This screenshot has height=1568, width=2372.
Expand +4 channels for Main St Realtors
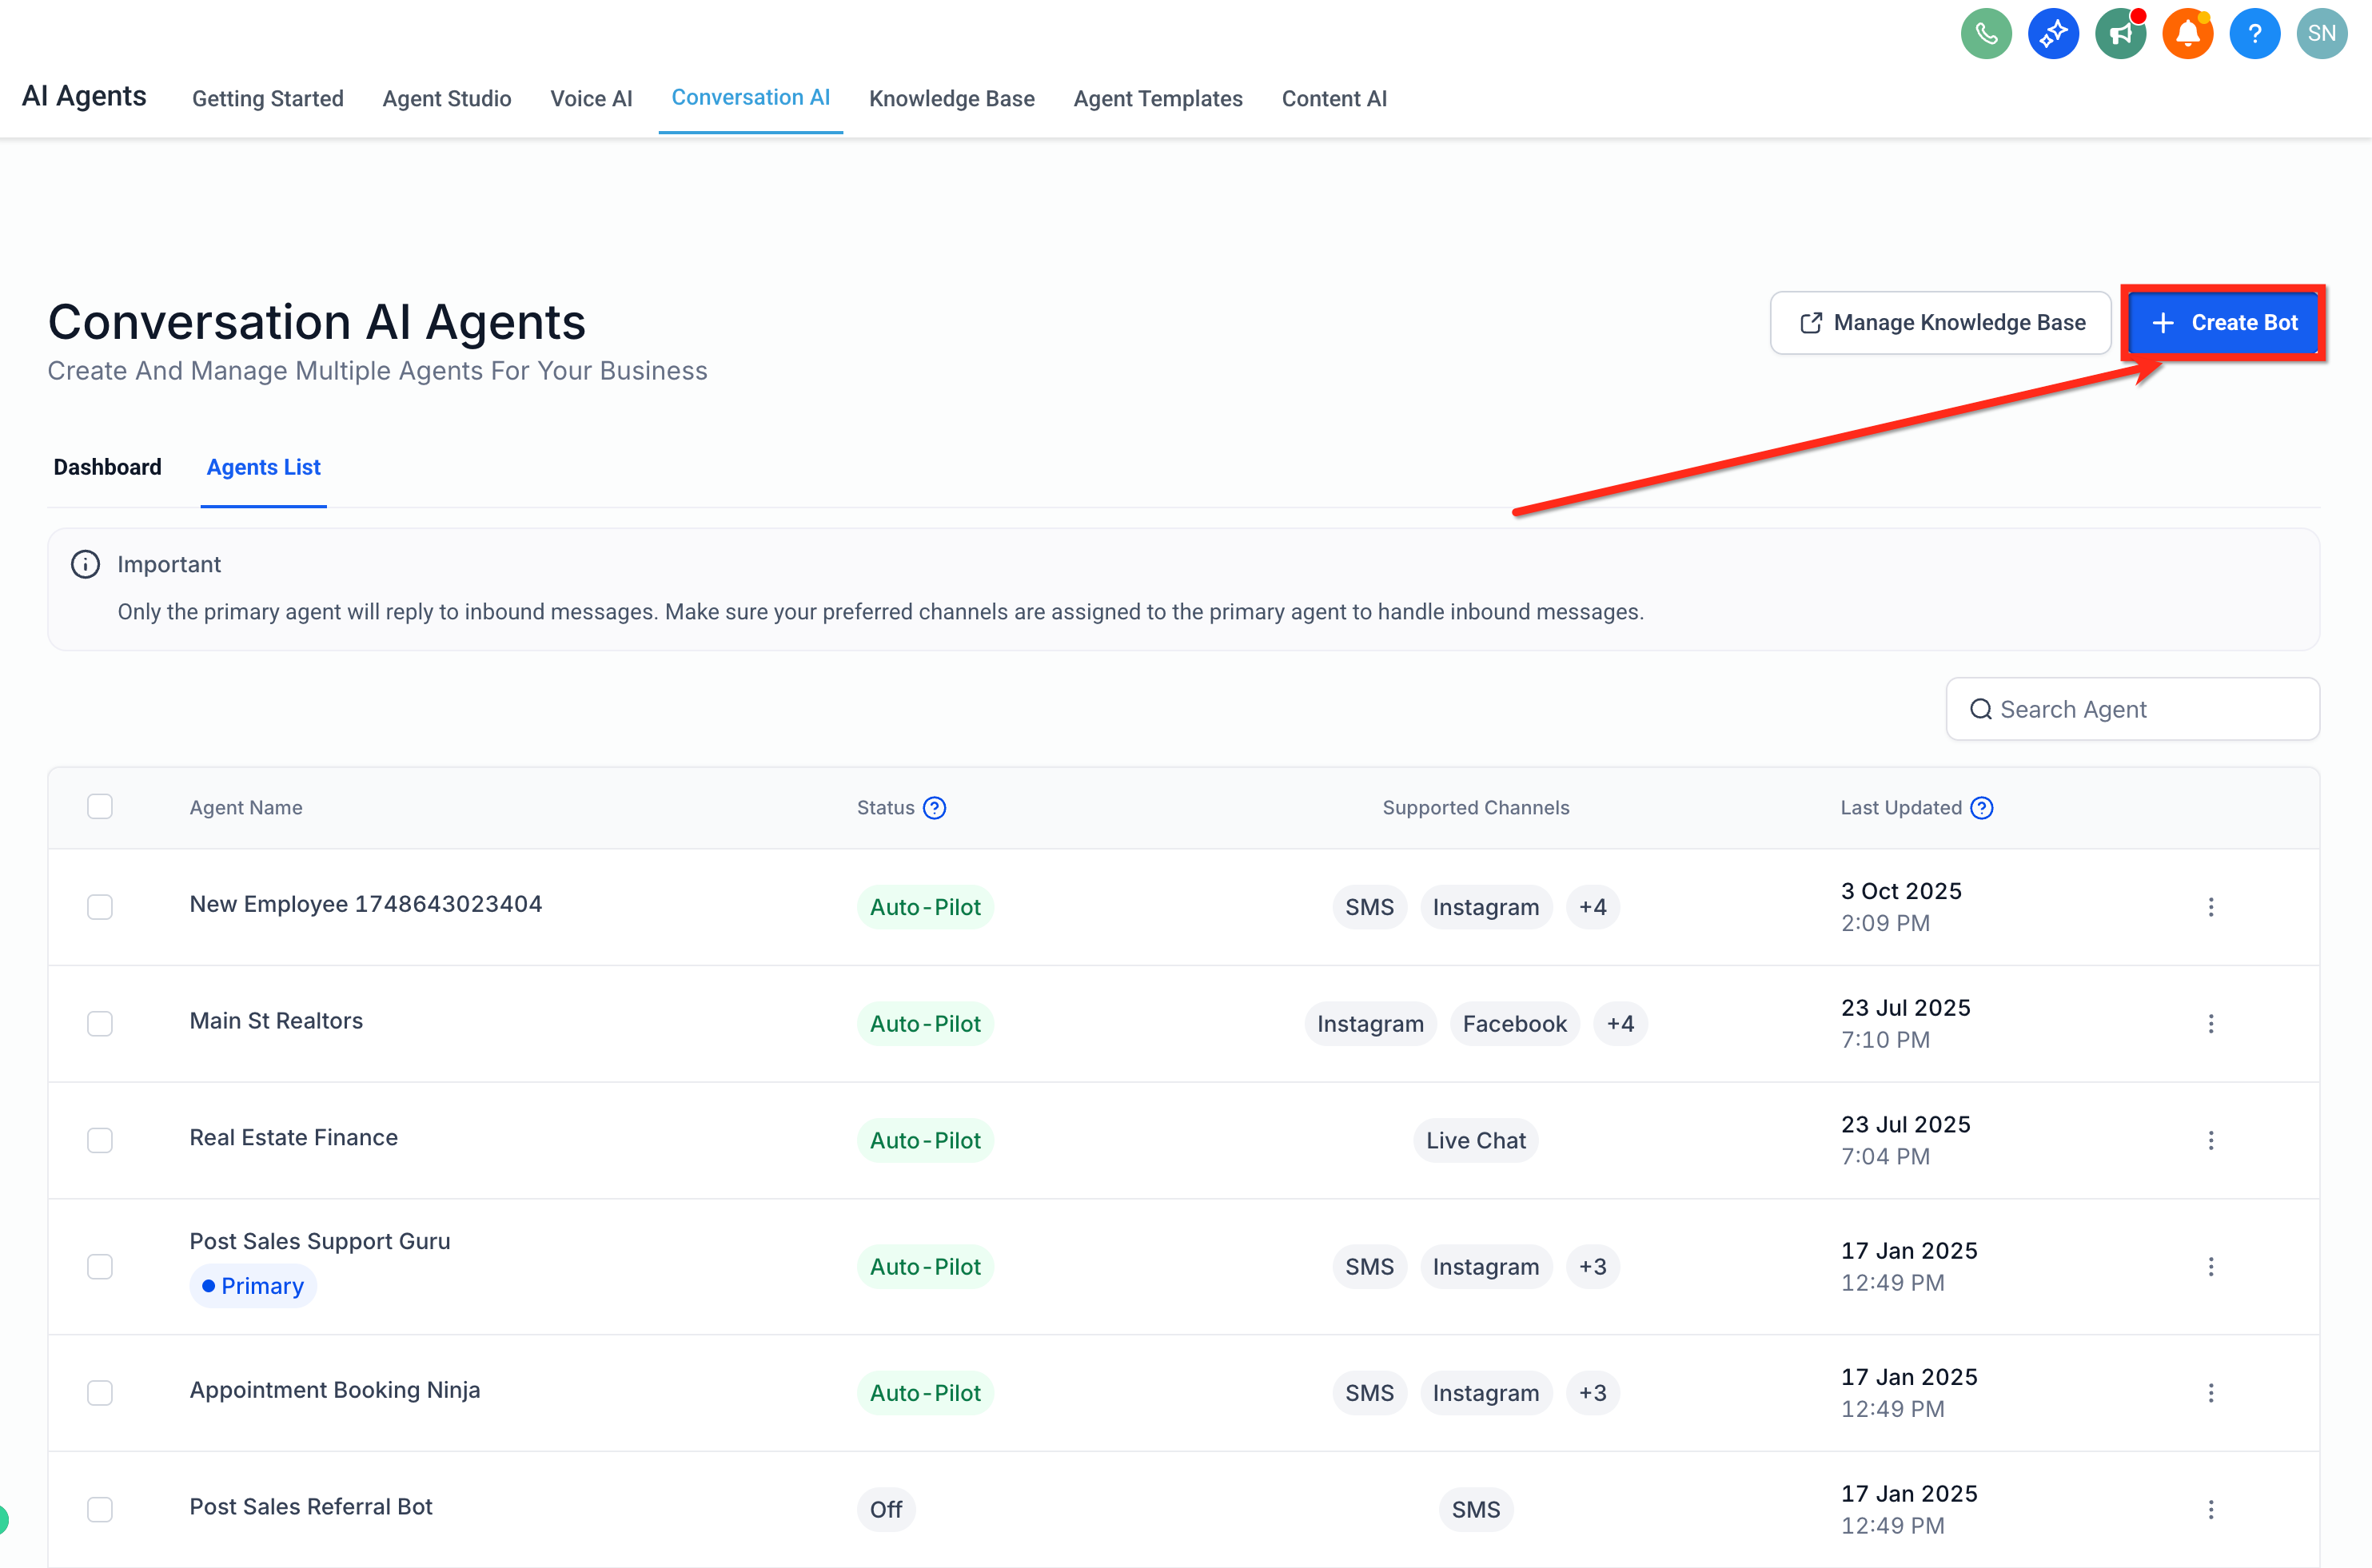click(1620, 1024)
